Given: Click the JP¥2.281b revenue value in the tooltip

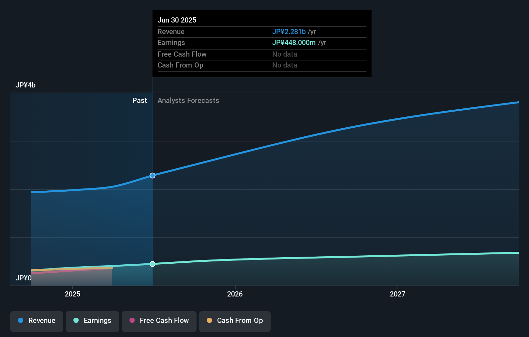Looking at the screenshot, I should point(289,32).
